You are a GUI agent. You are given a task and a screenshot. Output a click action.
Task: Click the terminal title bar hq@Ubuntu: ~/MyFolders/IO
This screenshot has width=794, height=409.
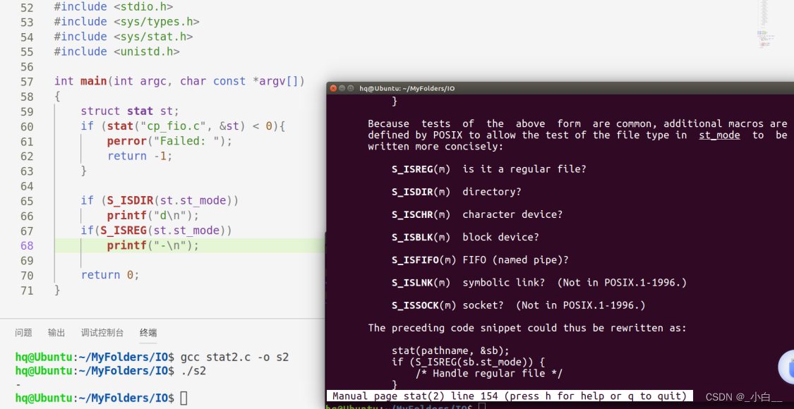click(x=407, y=88)
